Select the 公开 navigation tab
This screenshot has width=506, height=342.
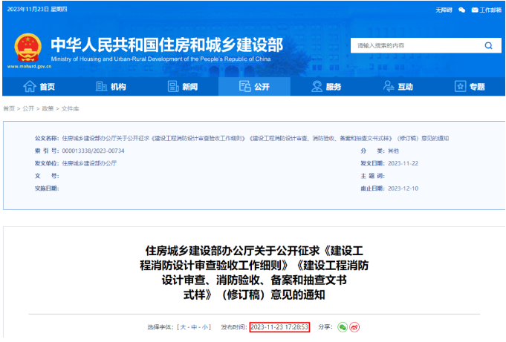point(254,87)
